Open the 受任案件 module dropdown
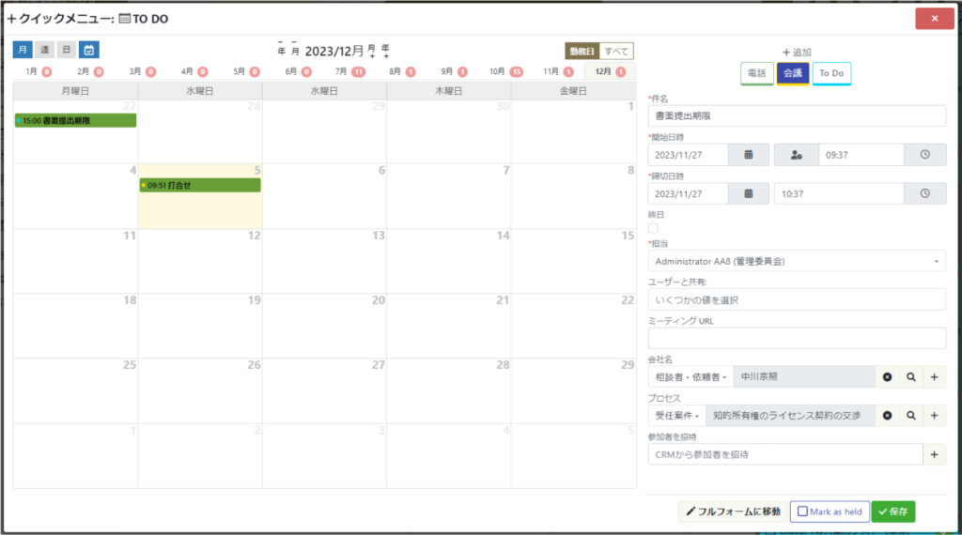This screenshot has width=962, height=535. pos(676,415)
